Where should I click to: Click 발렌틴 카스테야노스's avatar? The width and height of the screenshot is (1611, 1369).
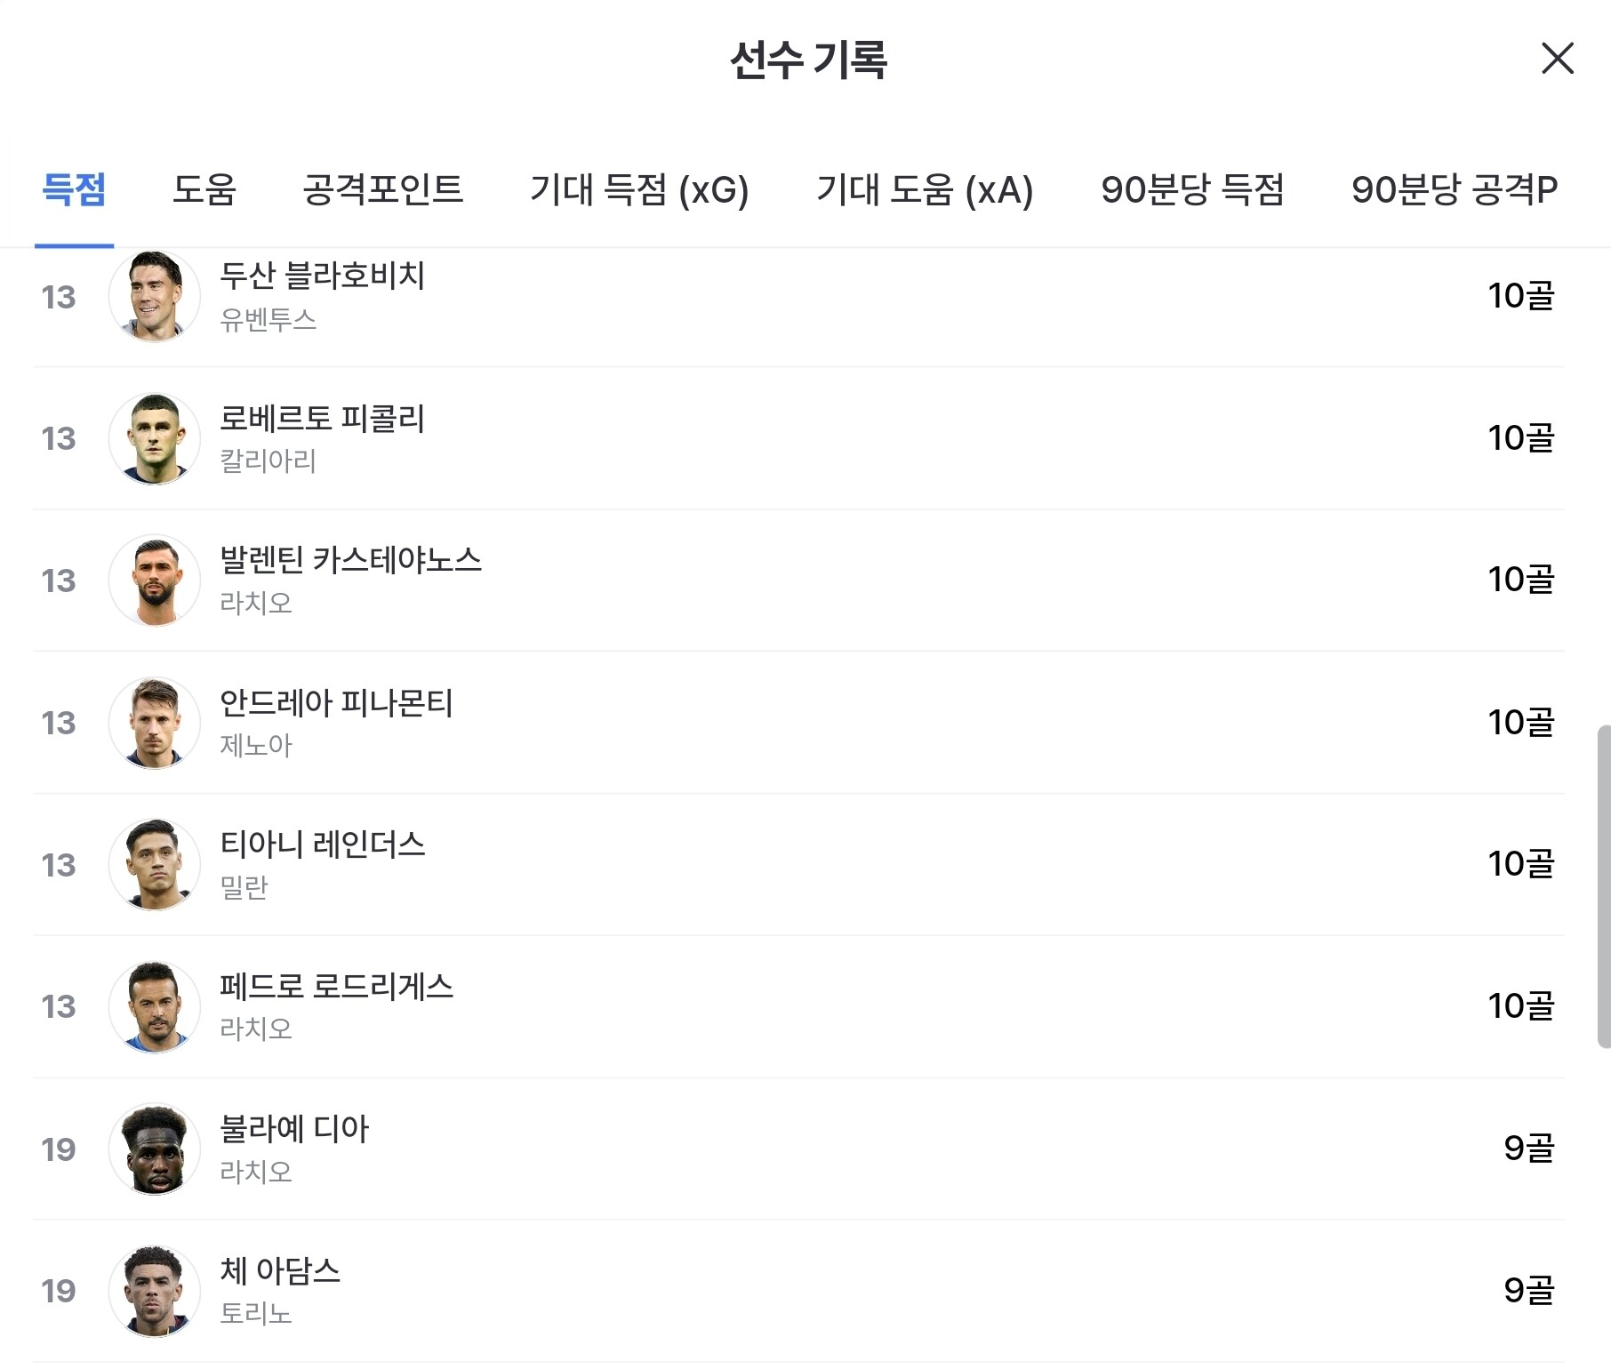tap(154, 580)
